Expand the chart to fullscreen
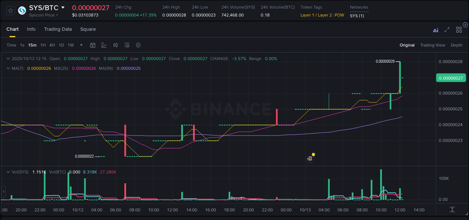 pyautogui.click(x=447, y=30)
